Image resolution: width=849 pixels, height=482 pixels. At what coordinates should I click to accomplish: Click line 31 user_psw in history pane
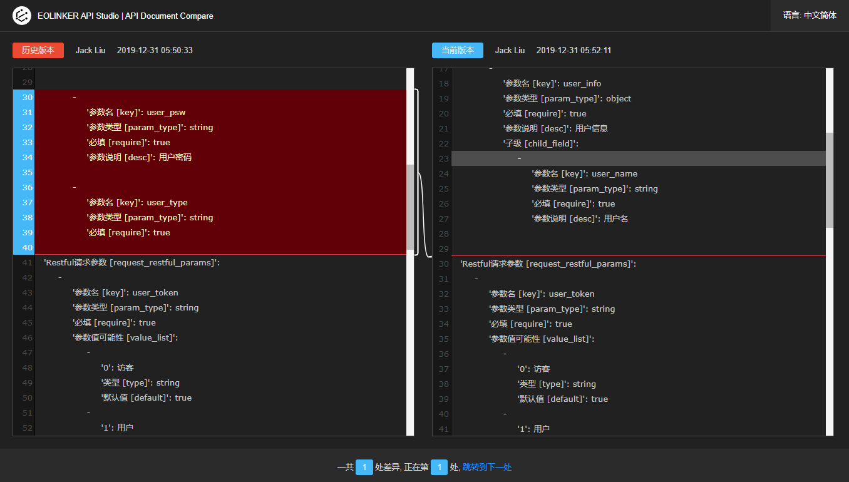click(x=136, y=113)
